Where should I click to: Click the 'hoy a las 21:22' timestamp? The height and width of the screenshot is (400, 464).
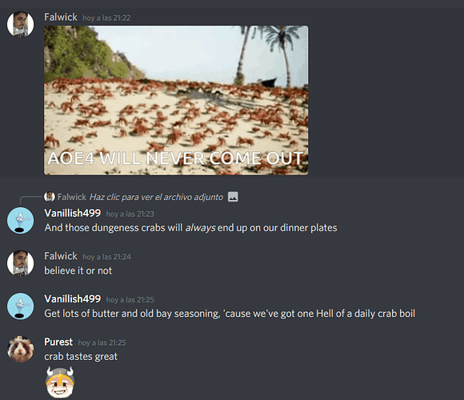click(106, 18)
